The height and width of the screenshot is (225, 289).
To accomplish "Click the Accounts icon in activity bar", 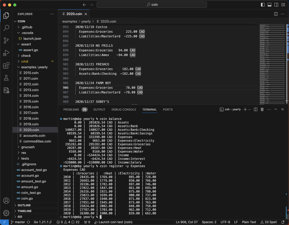I will coord(6,201).
